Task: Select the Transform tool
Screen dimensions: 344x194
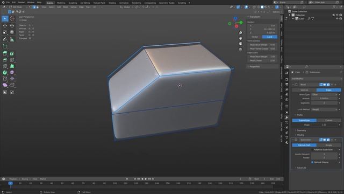Action: [12, 32]
